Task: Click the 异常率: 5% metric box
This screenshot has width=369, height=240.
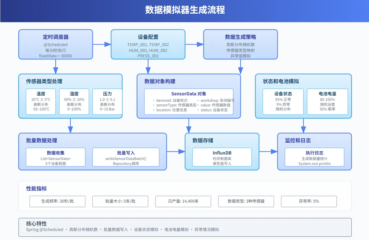Action: (x=309, y=201)
